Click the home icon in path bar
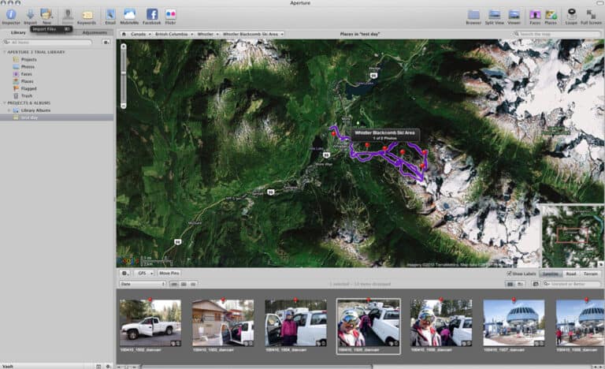 coord(124,34)
